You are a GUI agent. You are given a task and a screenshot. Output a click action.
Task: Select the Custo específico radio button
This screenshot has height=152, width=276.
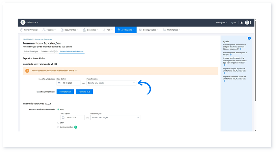pos(58,127)
